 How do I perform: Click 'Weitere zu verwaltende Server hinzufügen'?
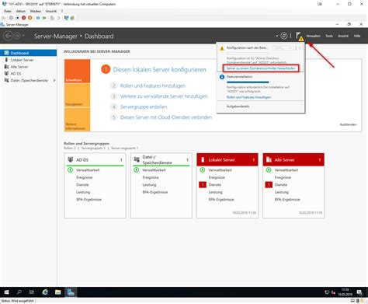coord(164,96)
